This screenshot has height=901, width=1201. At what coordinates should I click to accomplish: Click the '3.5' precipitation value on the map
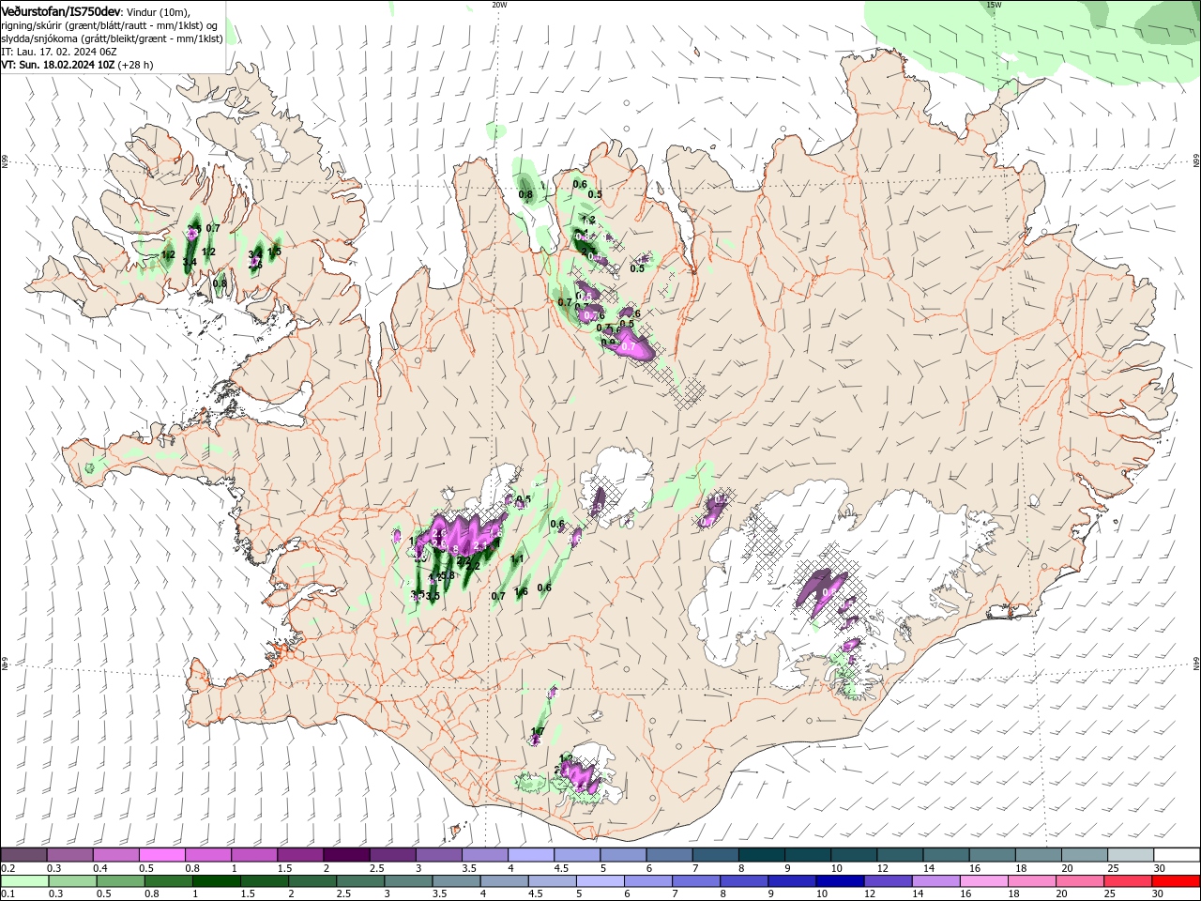click(x=433, y=596)
